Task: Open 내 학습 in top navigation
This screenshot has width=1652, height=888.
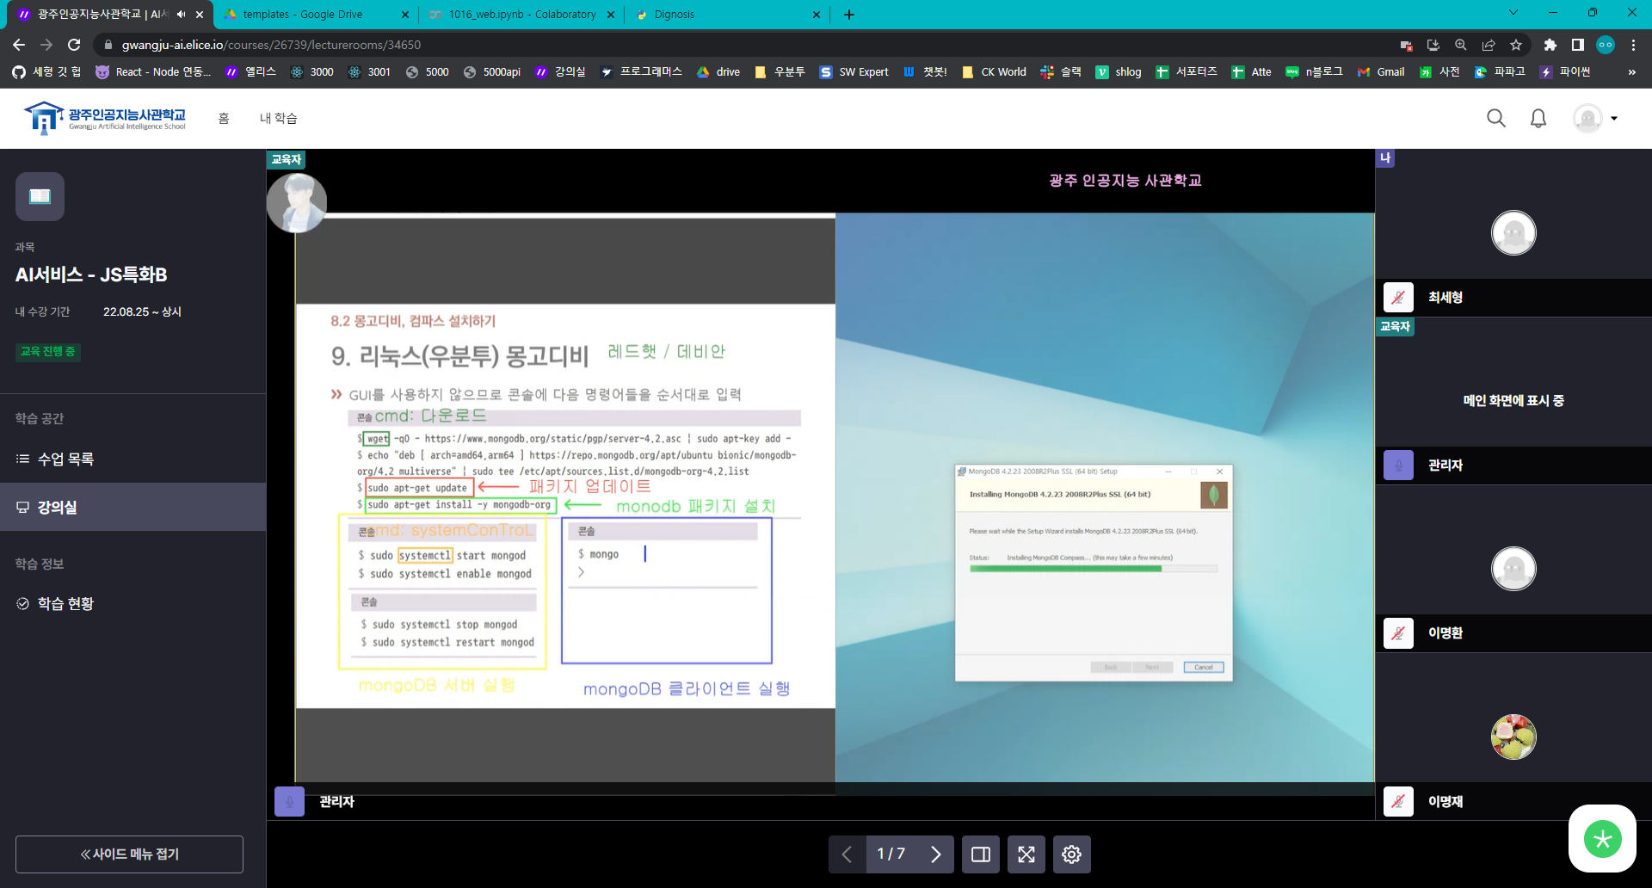Action: (x=279, y=119)
